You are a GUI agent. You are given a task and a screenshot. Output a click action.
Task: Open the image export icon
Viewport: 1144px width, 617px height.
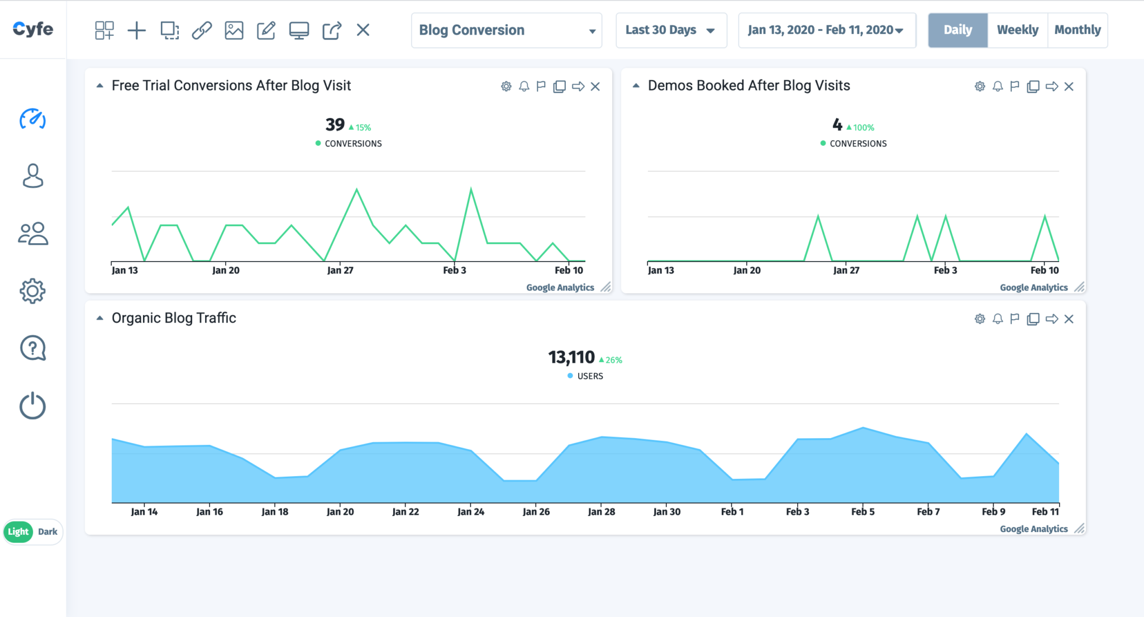coord(234,31)
